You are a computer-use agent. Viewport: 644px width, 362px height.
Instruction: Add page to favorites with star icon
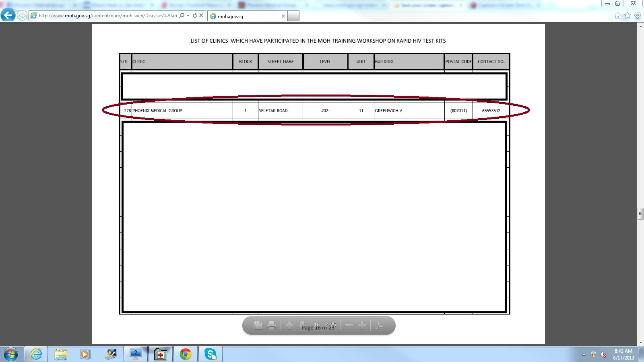[627, 16]
